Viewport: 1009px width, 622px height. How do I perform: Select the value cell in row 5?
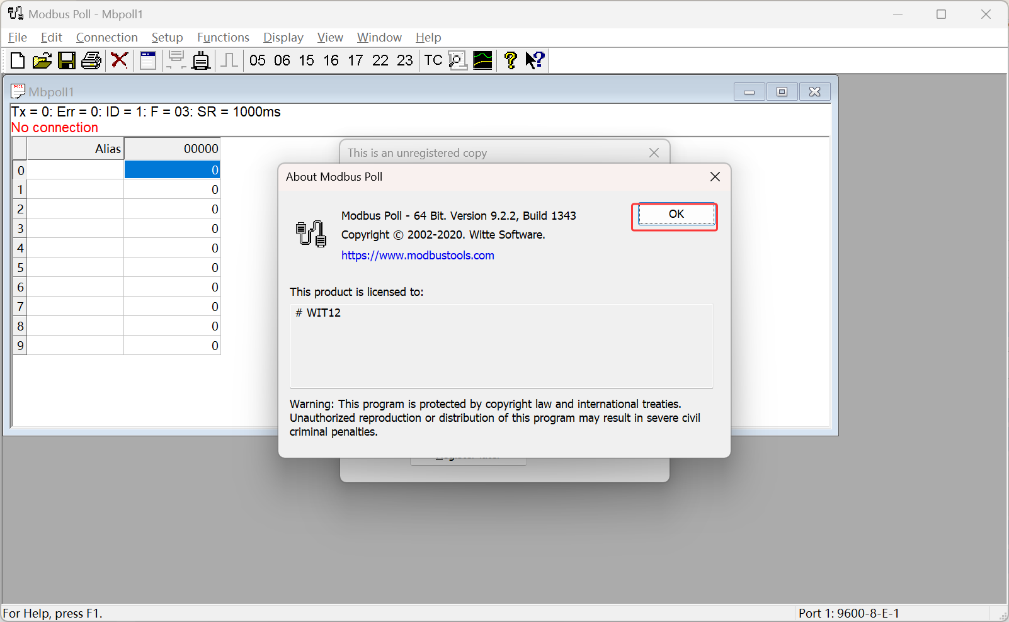click(x=172, y=268)
